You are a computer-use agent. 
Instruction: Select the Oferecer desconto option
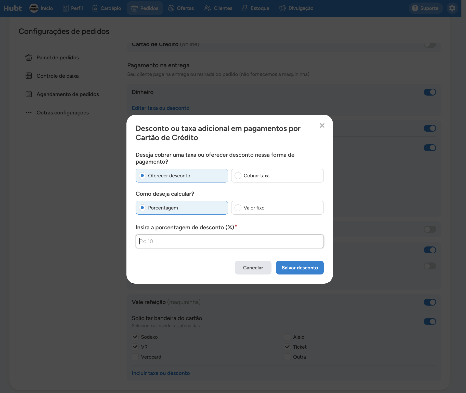coord(182,176)
